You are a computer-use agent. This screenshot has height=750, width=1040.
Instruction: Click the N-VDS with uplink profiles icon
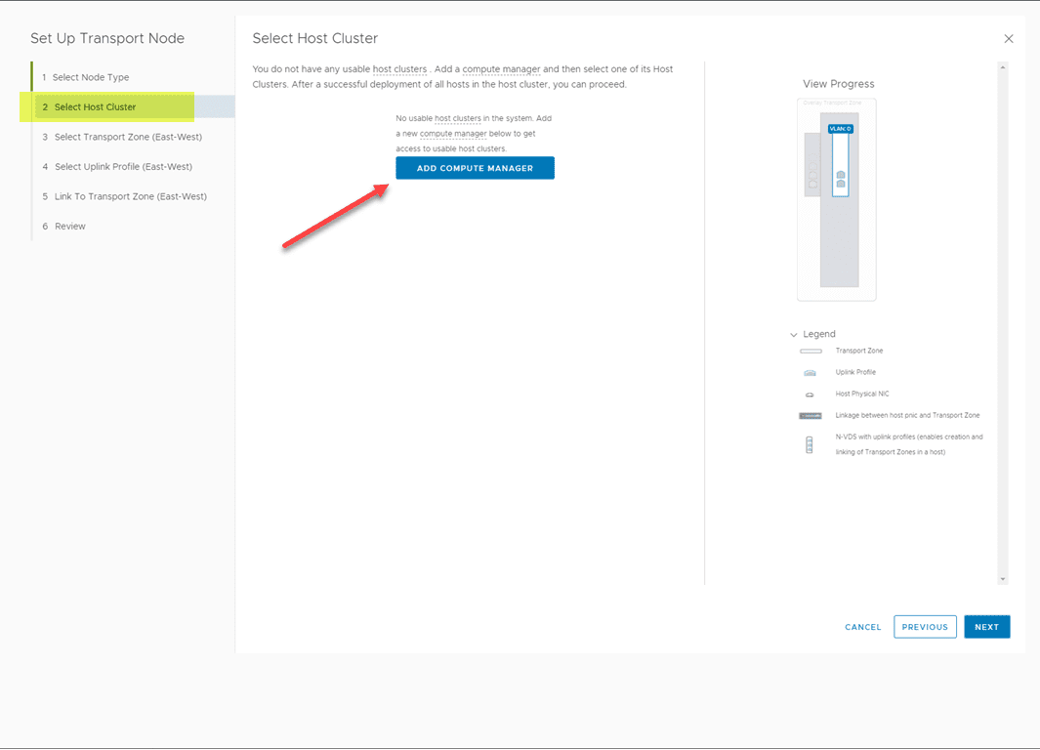click(x=809, y=444)
